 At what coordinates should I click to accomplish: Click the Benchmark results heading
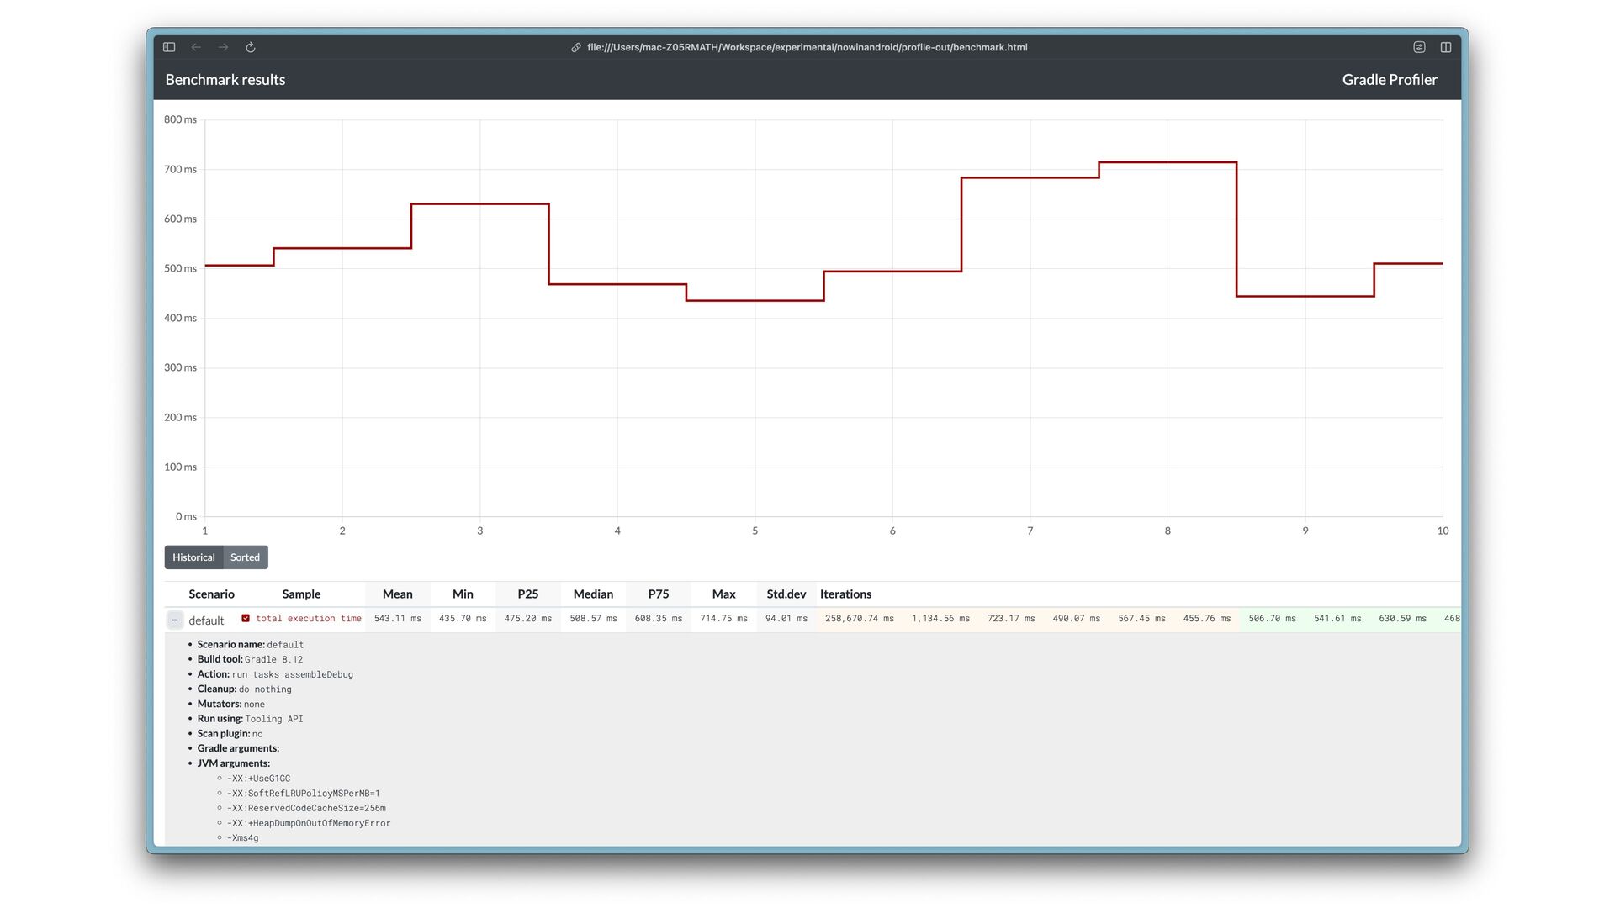pos(225,80)
